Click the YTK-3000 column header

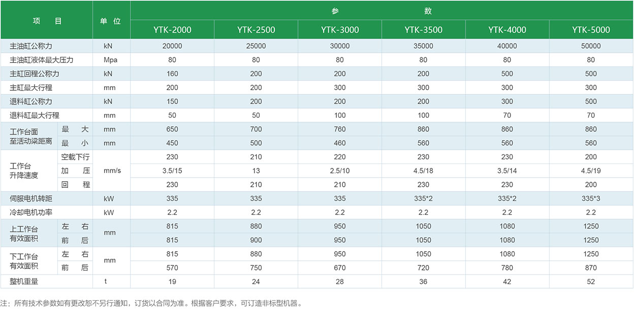click(340, 29)
